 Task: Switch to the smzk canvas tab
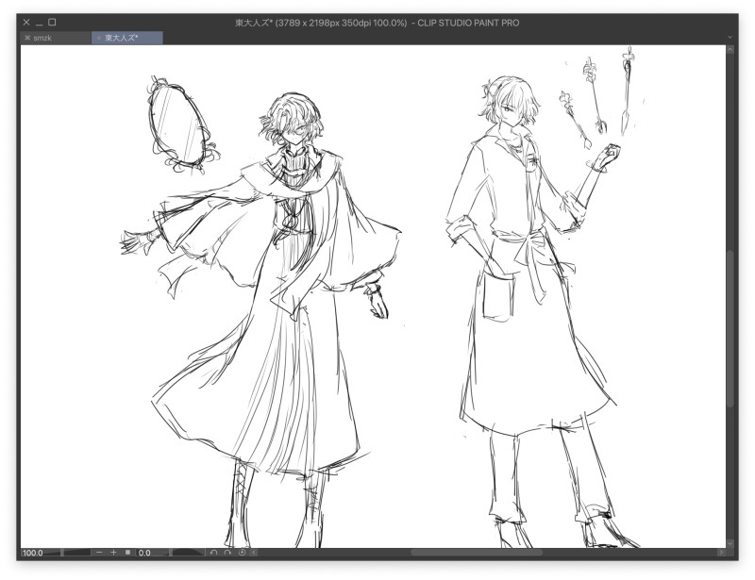coord(56,38)
